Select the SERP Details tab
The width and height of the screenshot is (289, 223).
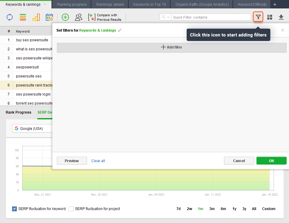click(x=45, y=112)
